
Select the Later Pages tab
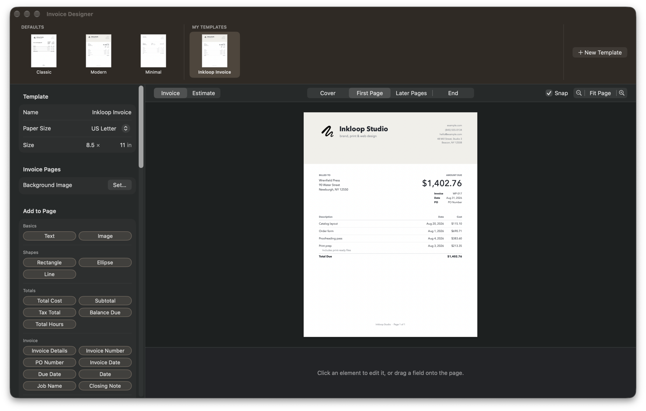(x=411, y=93)
